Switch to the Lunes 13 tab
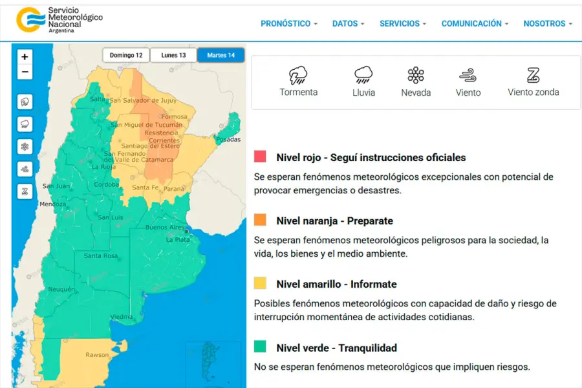Screen dimensions: 582x388 coord(173,55)
